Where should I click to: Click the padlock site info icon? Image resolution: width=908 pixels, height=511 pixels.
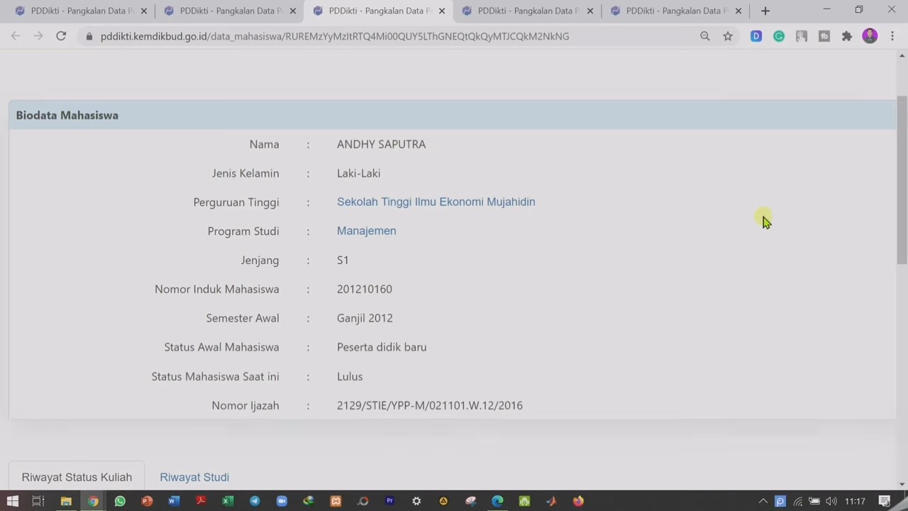pyautogui.click(x=89, y=36)
